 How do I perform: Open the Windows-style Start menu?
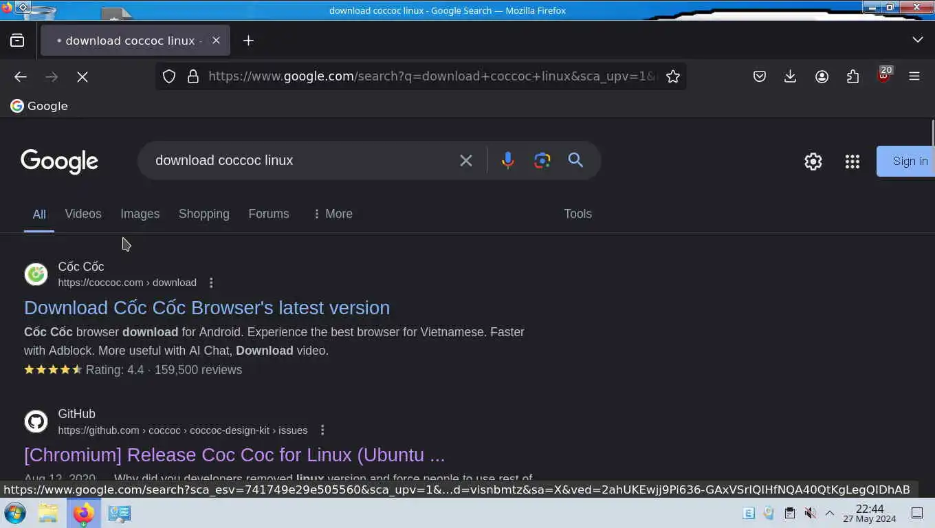pyautogui.click(x=15, y=513)
